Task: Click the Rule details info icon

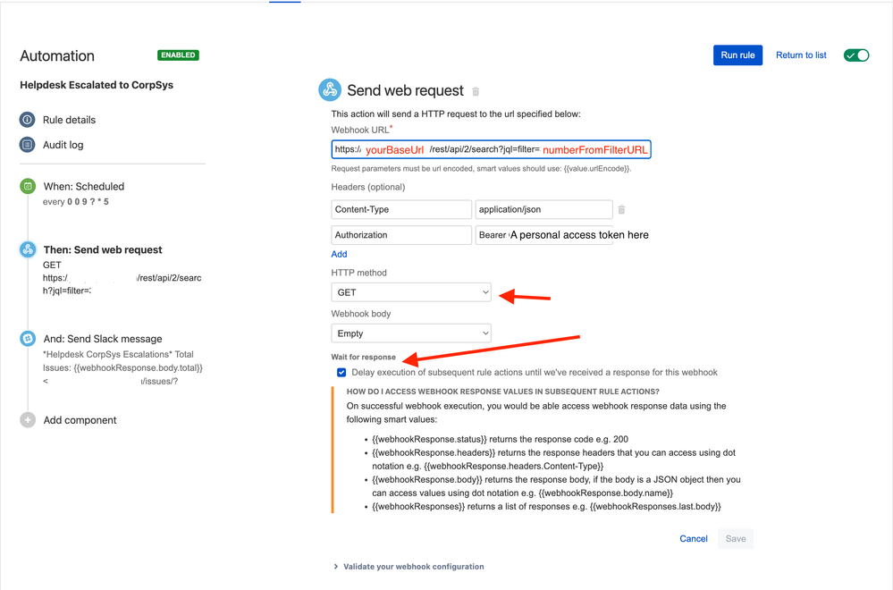Action: 28,120
